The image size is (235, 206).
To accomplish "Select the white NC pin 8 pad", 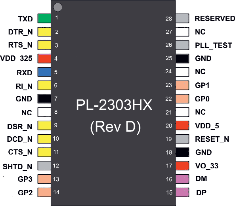I will click(44, 112).
